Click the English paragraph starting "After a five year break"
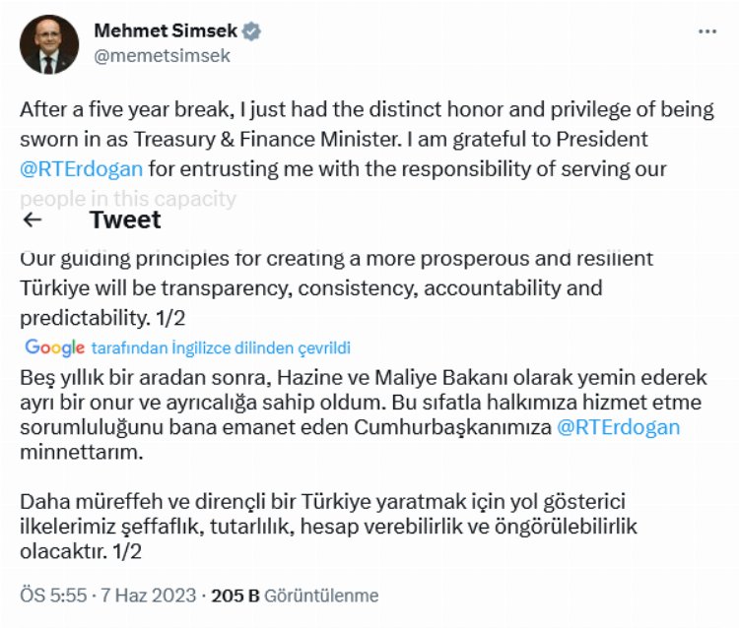Image resolution: width=739 pixels, height=628 pixels. pyautogui.click(x=367, y=139)
